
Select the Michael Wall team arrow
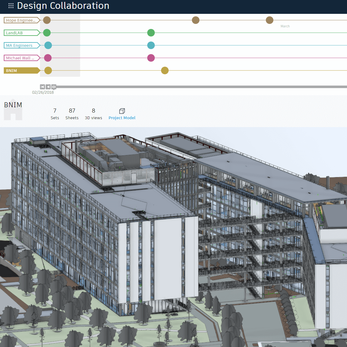point(20,58)
